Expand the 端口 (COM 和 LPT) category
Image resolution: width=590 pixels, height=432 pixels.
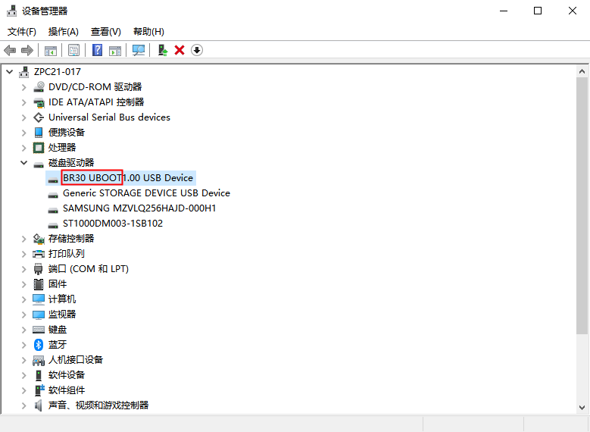(24, 269)
